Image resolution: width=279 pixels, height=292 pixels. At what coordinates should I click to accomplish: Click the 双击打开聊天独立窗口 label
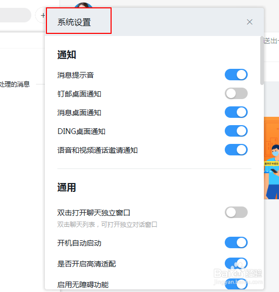point(94,213)
